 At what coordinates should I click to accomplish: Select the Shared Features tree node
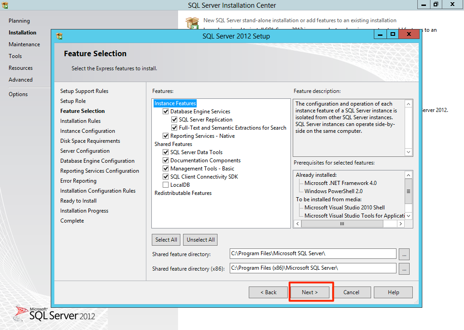coord(173,144)
